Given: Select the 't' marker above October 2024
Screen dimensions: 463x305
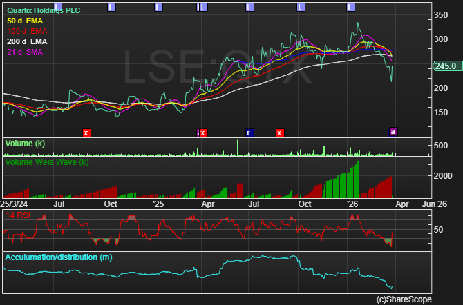Looking at the screenshot, I should click(112, 7).
